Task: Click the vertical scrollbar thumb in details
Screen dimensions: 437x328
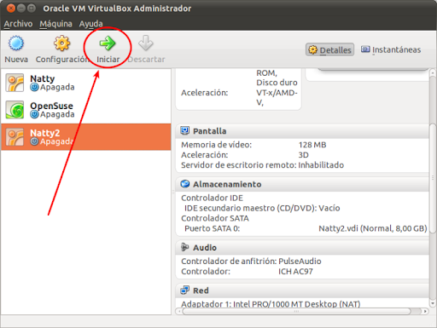Action: point(433,178)
